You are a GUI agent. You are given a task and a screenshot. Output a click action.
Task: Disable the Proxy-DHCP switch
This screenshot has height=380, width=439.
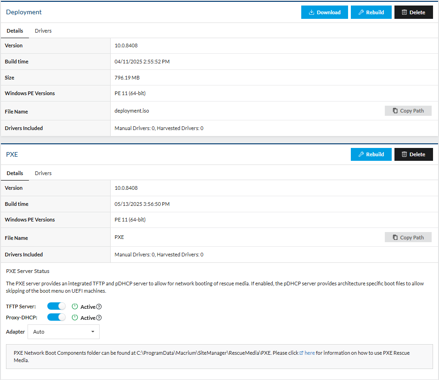tap(56, 318)
